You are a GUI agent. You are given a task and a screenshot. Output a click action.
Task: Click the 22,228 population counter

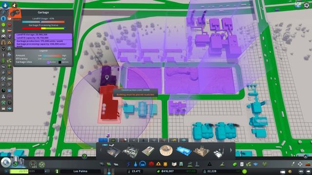tap(212, 171)
